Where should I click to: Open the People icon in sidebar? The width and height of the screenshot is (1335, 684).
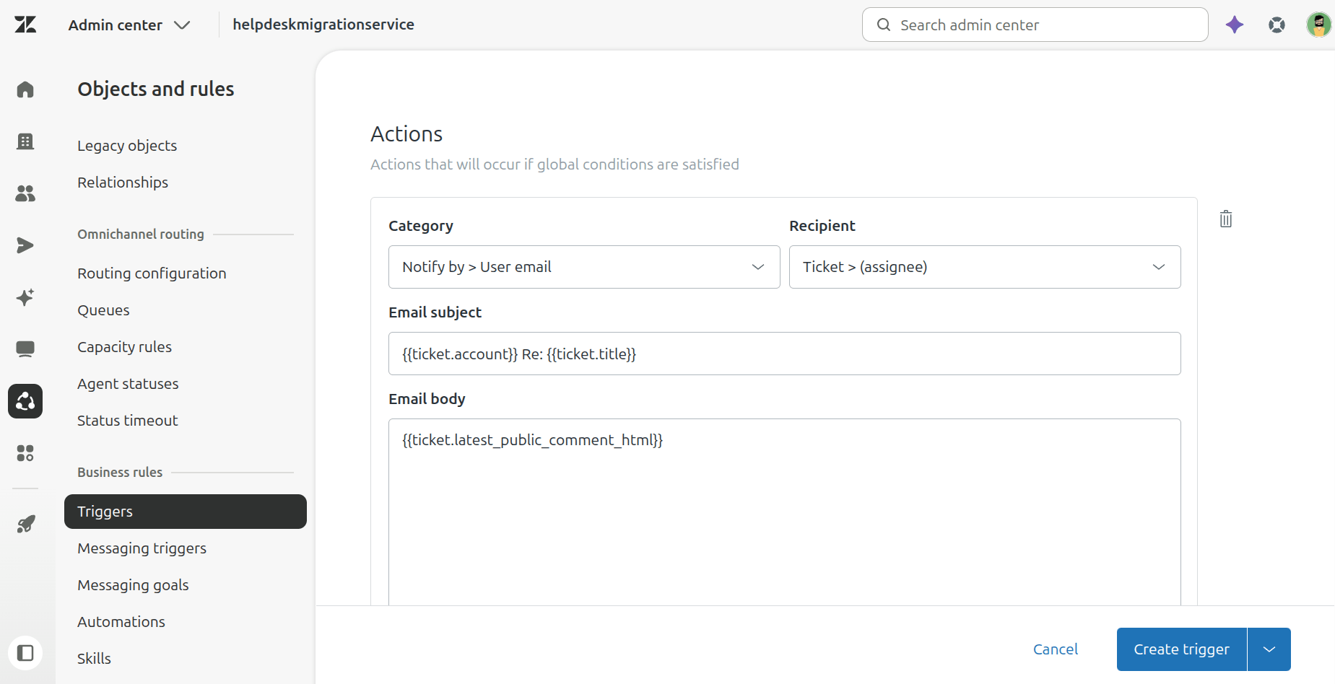tap(25, 193)
